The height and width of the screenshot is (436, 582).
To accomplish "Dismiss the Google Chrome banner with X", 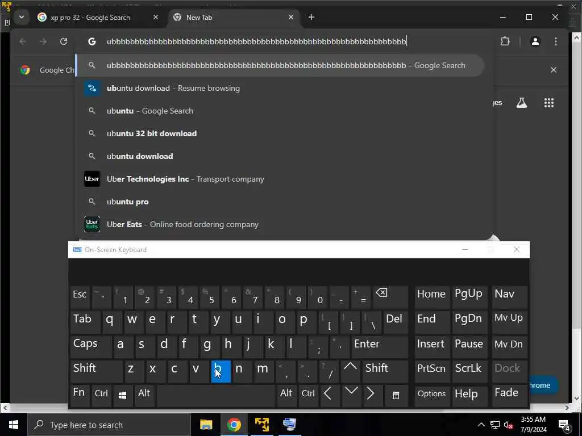I will [553, 70].
